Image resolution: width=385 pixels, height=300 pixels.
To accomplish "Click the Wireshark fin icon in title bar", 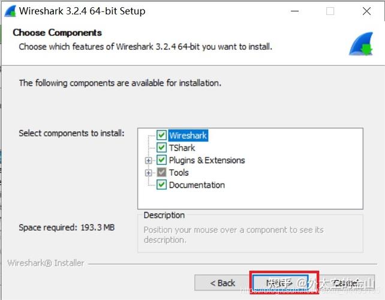I will tap(10, 11).
